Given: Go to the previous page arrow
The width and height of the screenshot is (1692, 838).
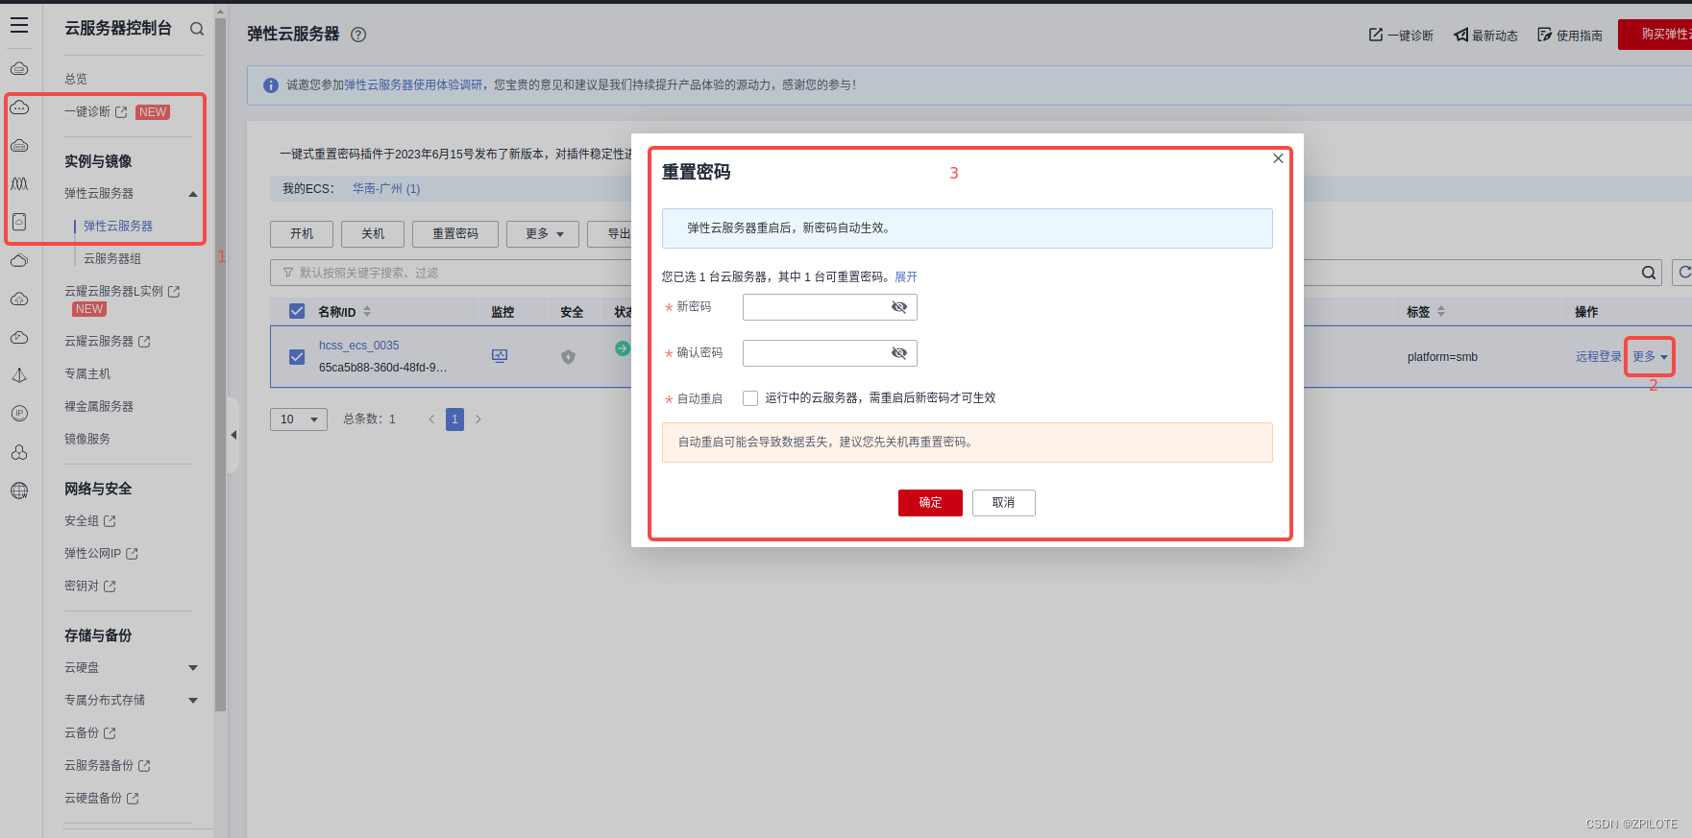Looking at the screenshot, I should click(431, 419).
